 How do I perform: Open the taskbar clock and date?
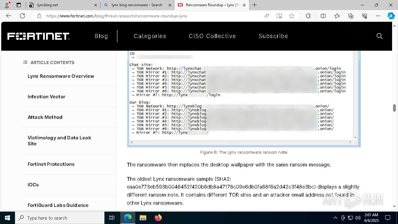click(371, 218)
